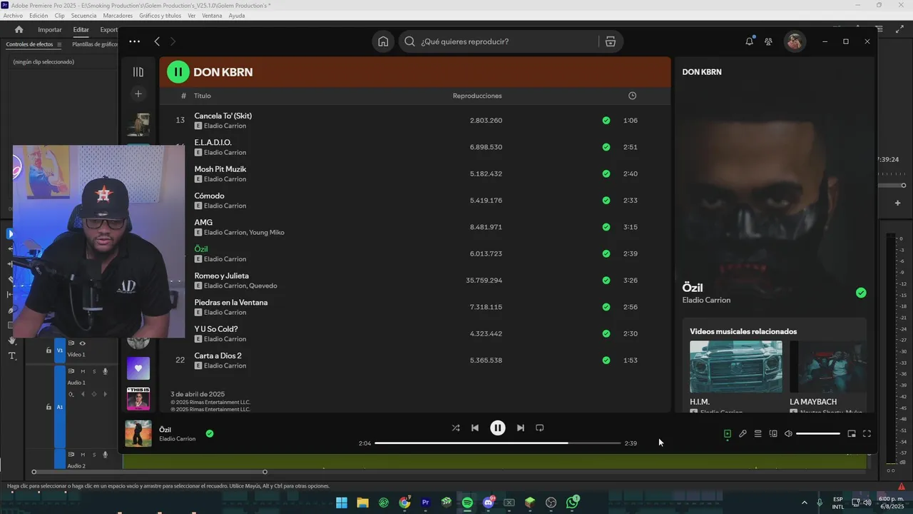Open the 'This Is' playlist in sidebar
The width and height of the screenshot is (913, 514).
138,399
